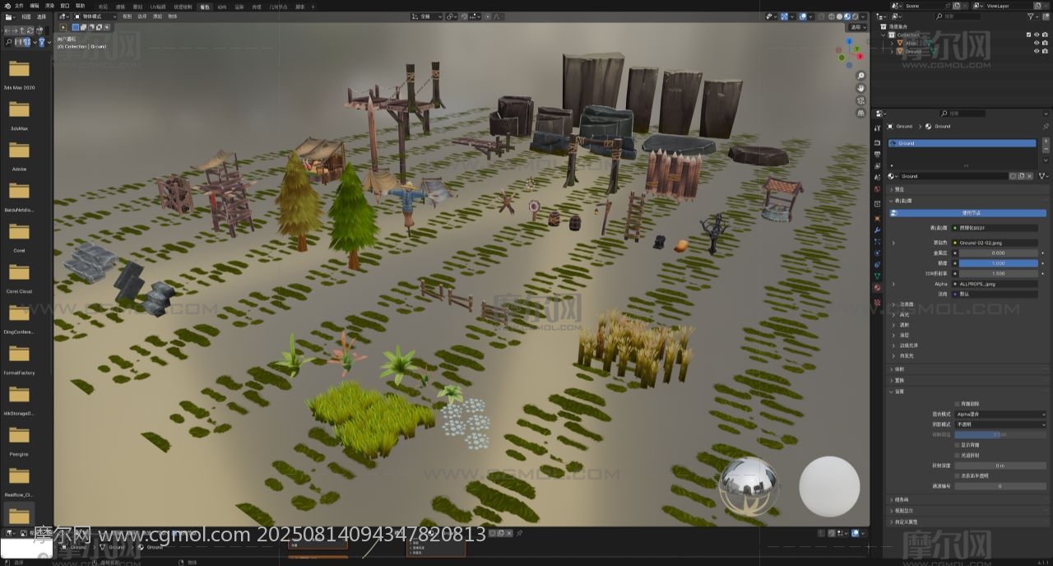Open the shadow mode dropdown
The image size is (1053, 566).
(x=999, y=424)
